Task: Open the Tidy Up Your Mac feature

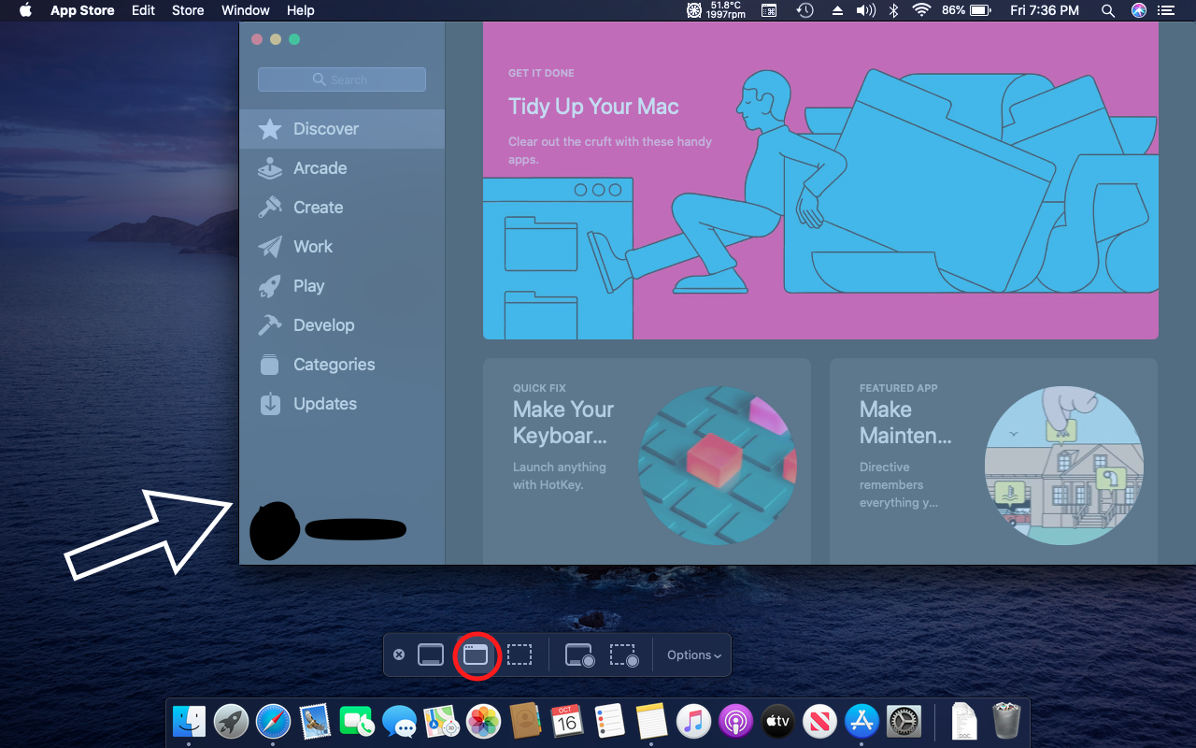Action: pos(820,181)
